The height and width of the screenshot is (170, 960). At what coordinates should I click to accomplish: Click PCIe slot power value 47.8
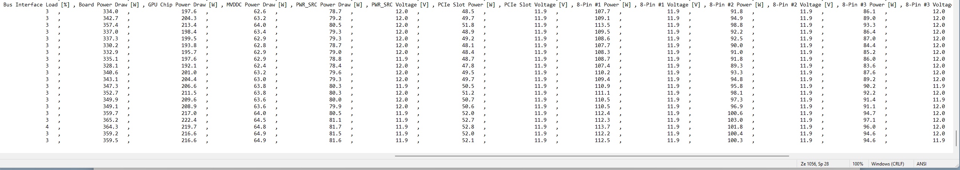click(468, 66)
